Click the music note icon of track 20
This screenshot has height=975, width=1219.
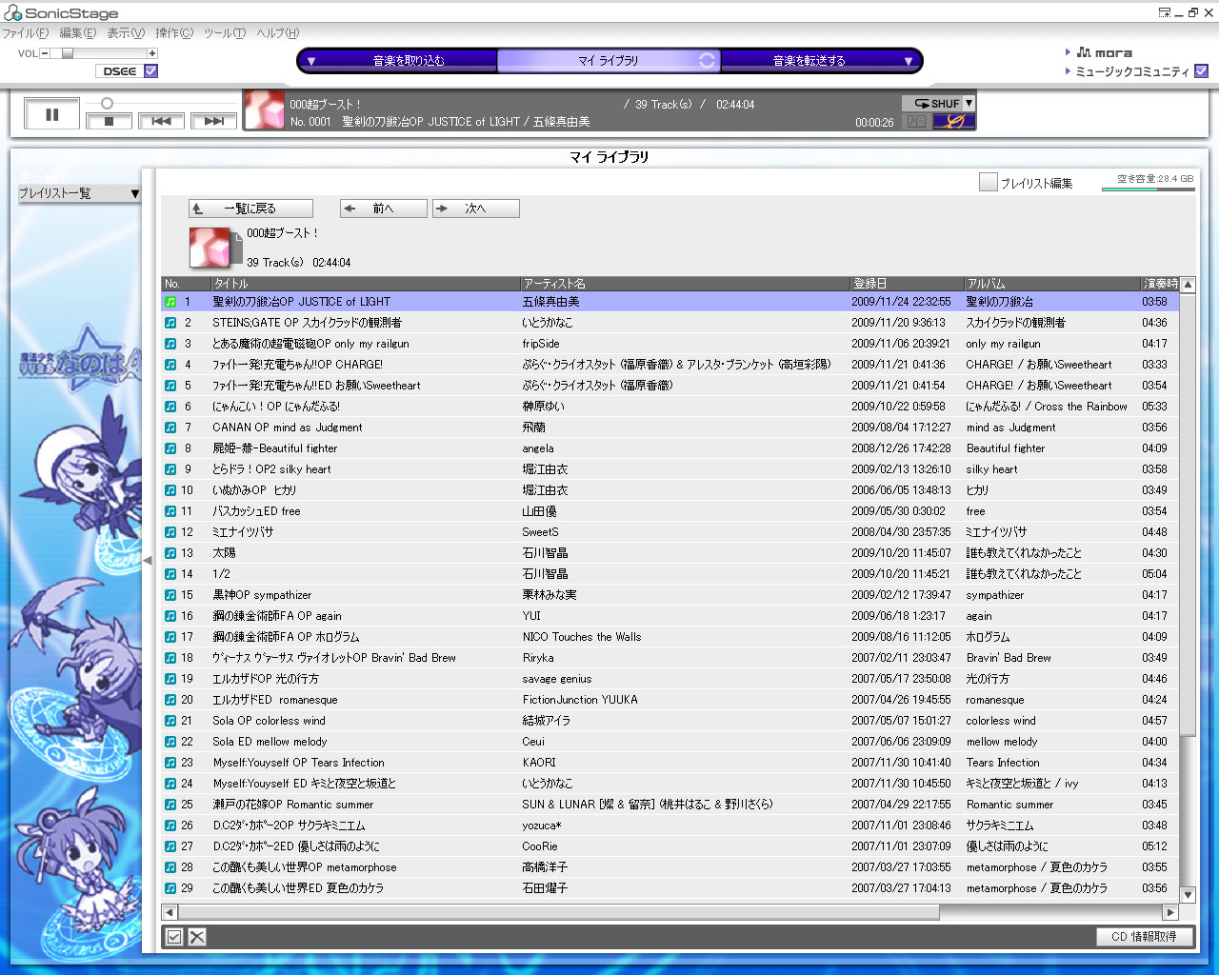(x=170, y=700)
